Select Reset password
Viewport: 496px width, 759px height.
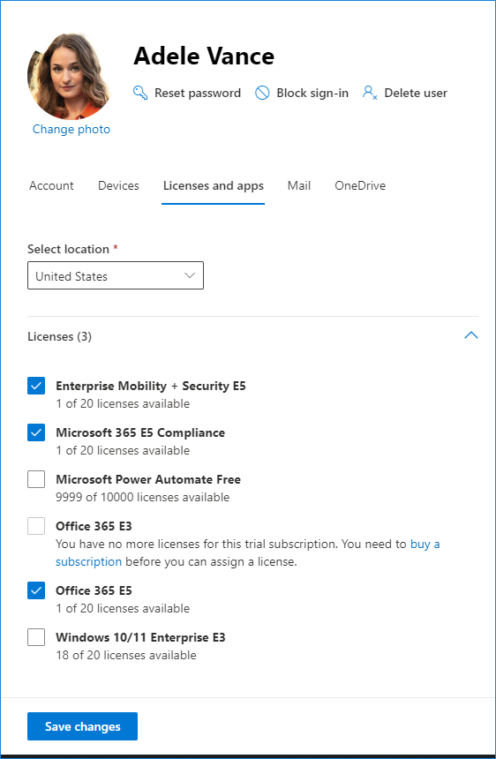coord(198,93)
